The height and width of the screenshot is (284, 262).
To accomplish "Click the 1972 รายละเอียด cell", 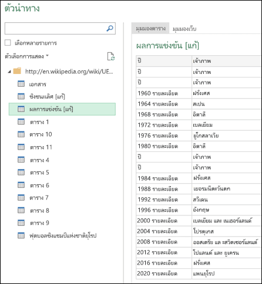I will pos(164,125).
